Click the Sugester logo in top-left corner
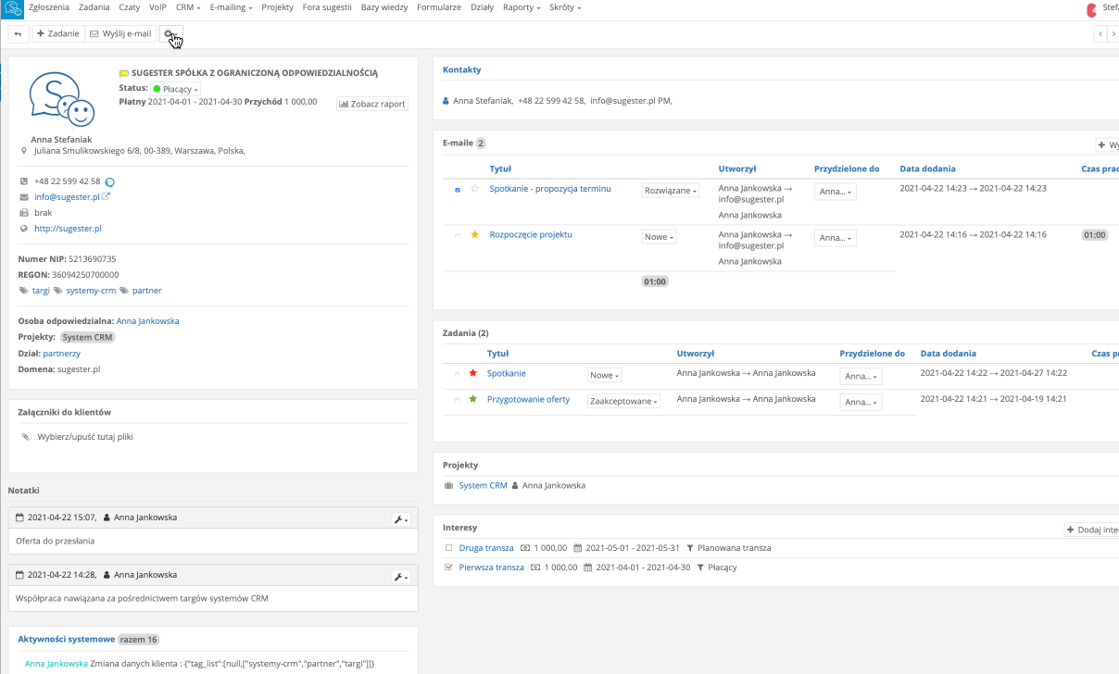The image size is (1119, 674). click(x=11, y=8)
